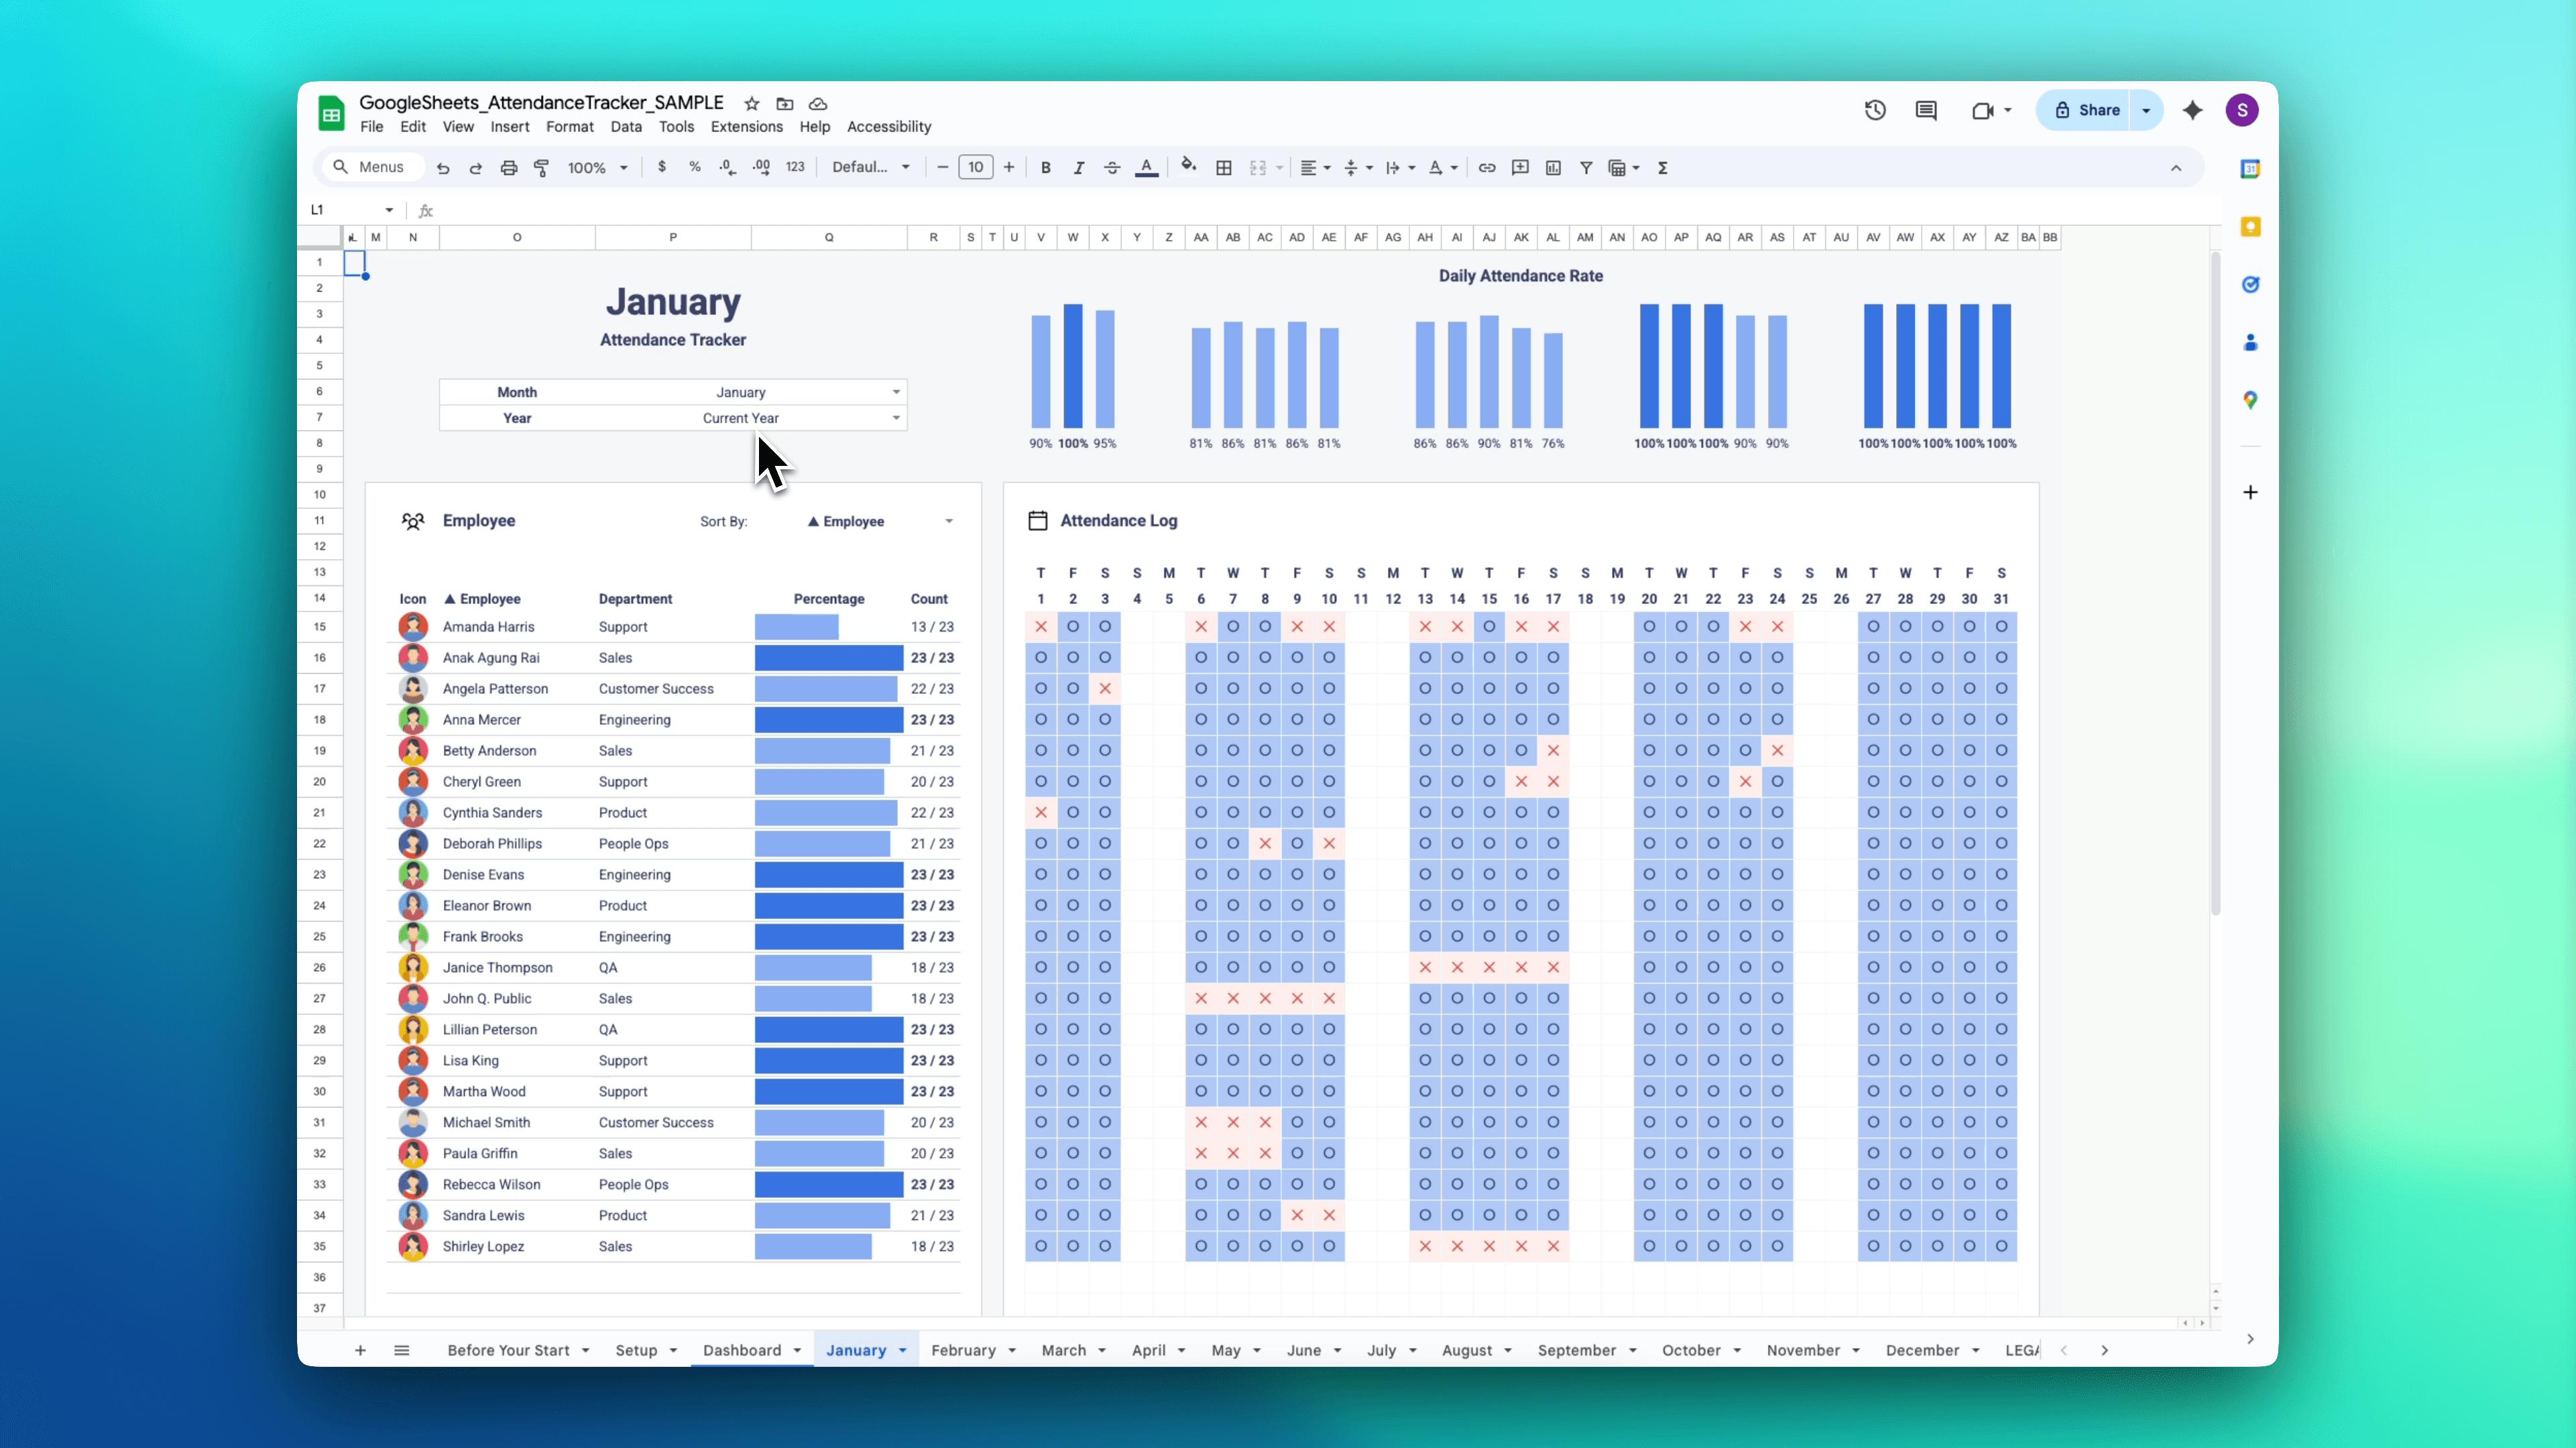
Task: Open the Sort By Employee dropdown
Action: tap(946, 520)
